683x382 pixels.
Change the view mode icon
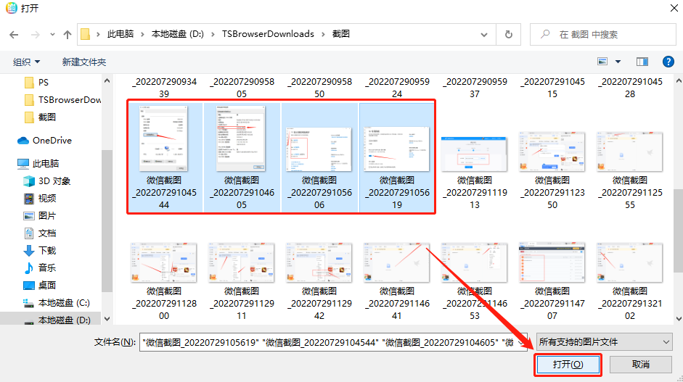[x=602, y=62]
